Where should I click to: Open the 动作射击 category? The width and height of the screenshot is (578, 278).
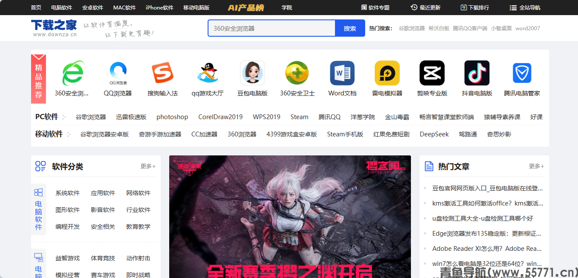click(139, 258)
